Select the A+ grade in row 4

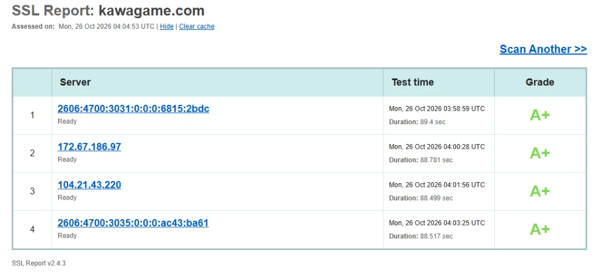(x=540, y=230)
